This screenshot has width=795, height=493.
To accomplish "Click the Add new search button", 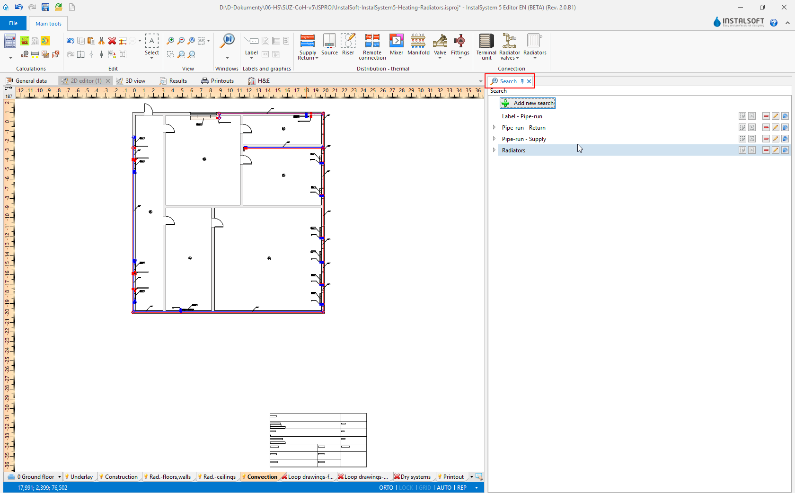I will (528, 103).
